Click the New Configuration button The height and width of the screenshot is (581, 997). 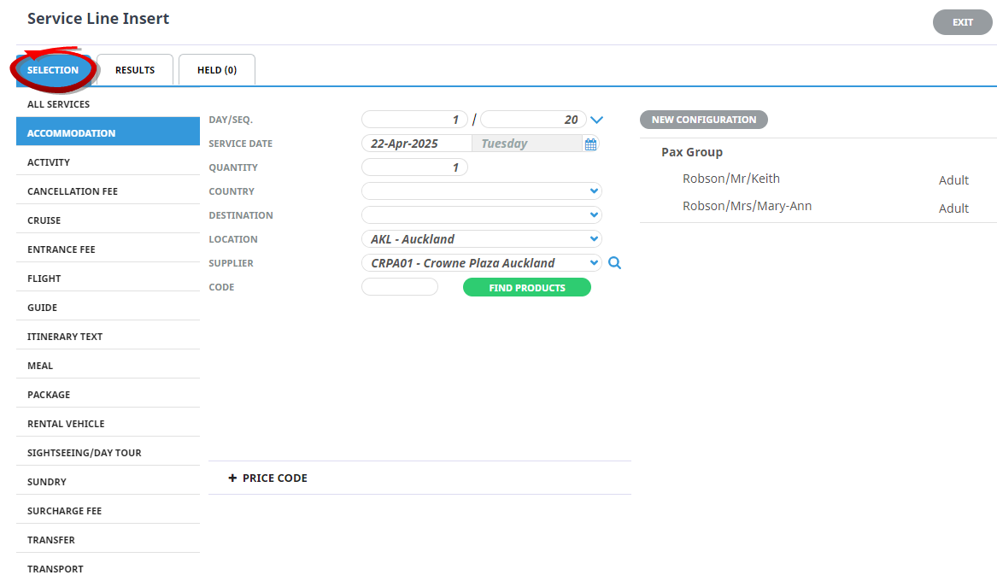(x=703, y=120)
